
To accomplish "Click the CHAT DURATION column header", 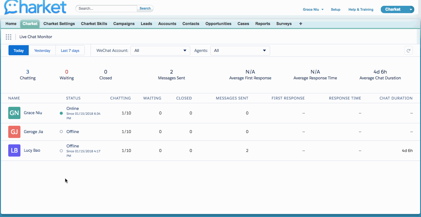I will click(396, 98).
